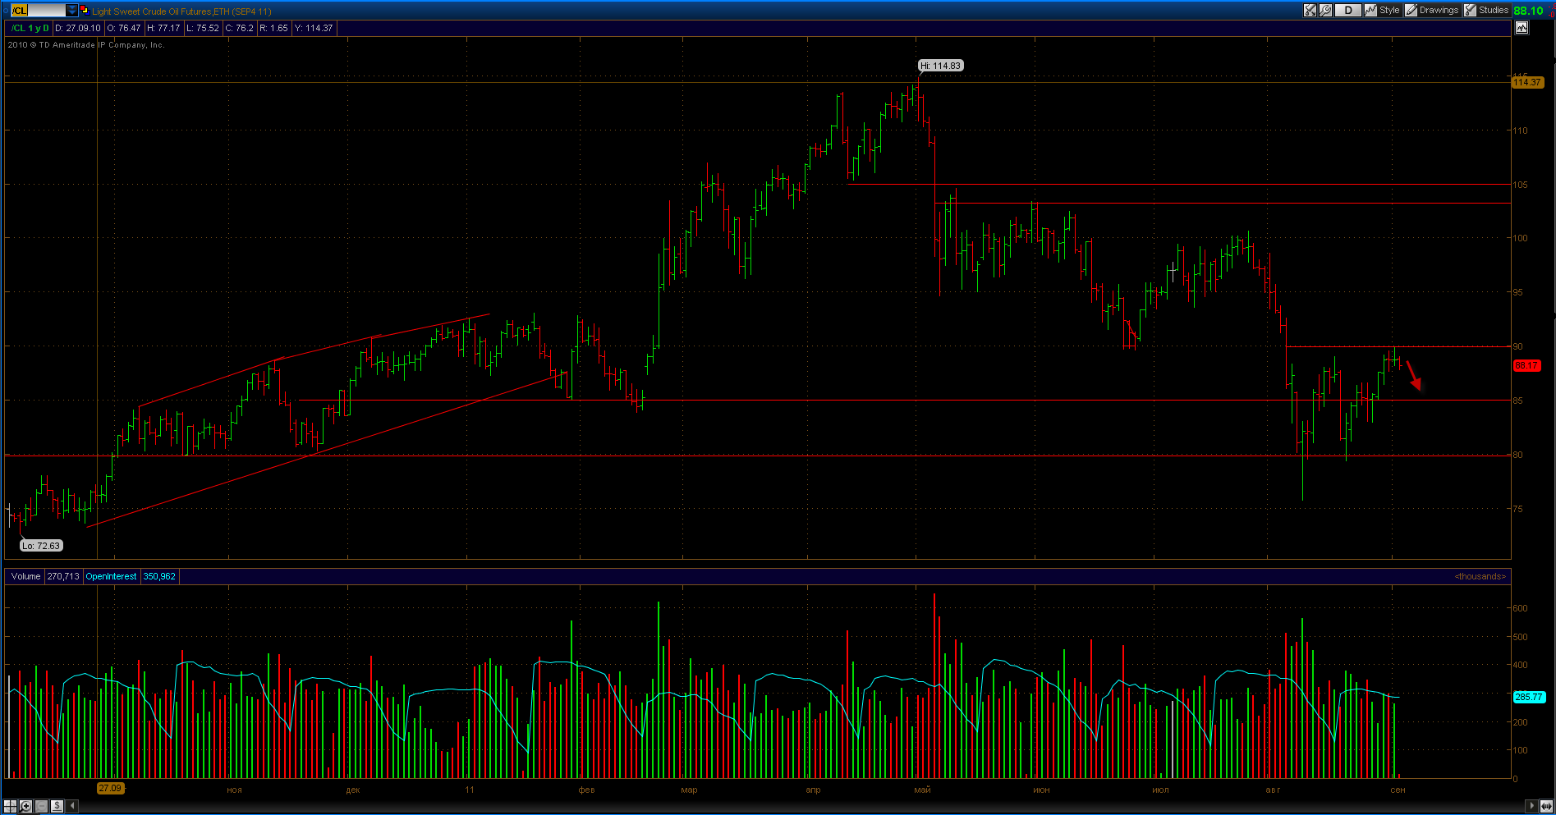Click the red 88.17 last price label

(1527, 365)
